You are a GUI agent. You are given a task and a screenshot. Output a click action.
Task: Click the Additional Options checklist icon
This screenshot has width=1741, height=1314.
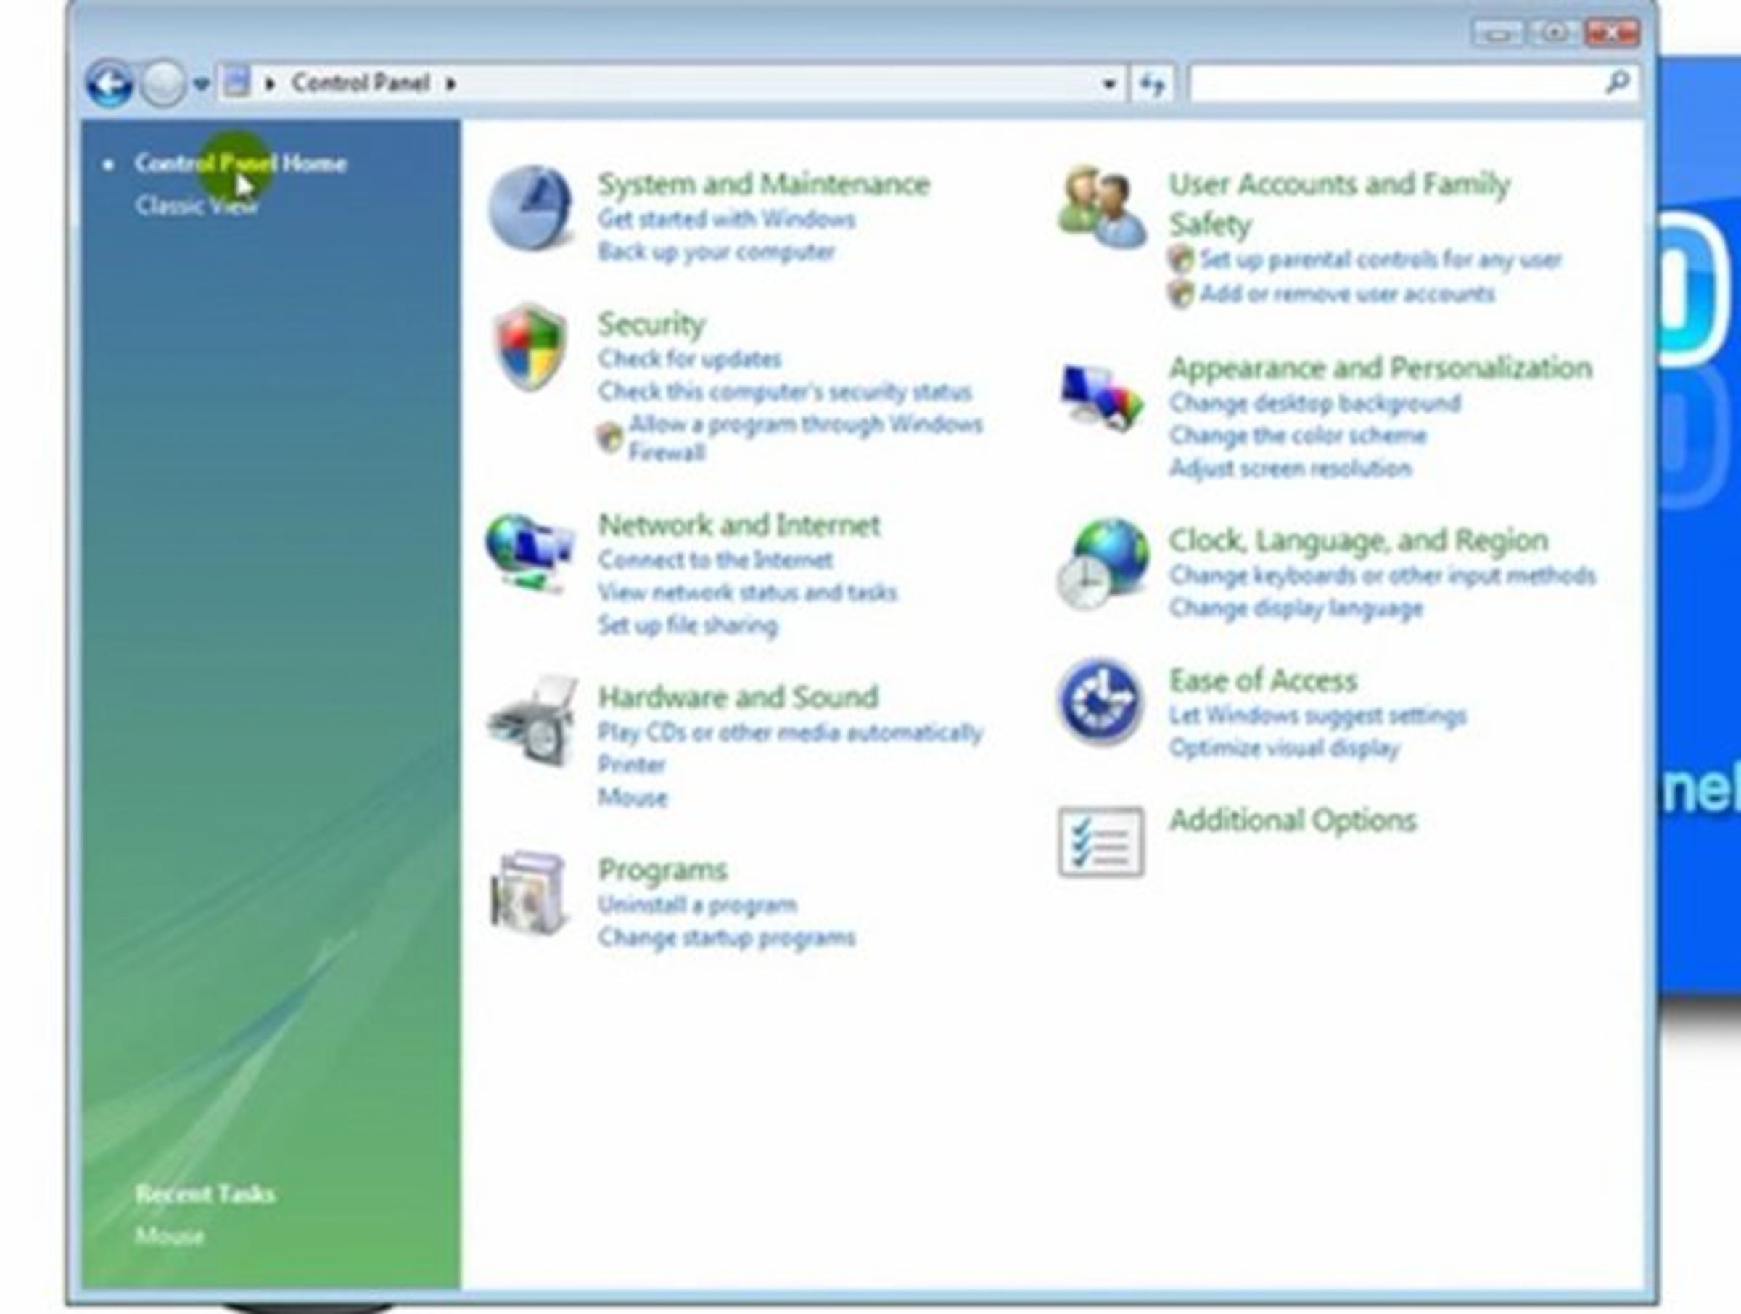click(1100, 842)
